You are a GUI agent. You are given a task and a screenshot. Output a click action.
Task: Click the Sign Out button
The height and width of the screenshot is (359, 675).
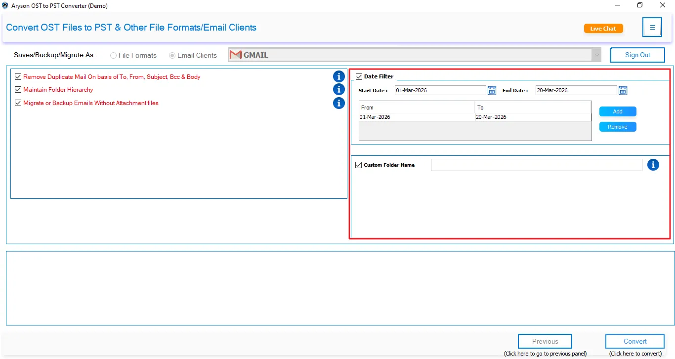tap(637, 55)
